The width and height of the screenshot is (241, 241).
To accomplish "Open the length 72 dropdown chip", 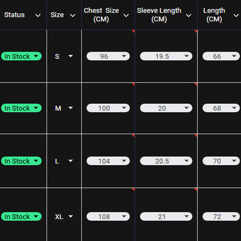I will [221, 217].
